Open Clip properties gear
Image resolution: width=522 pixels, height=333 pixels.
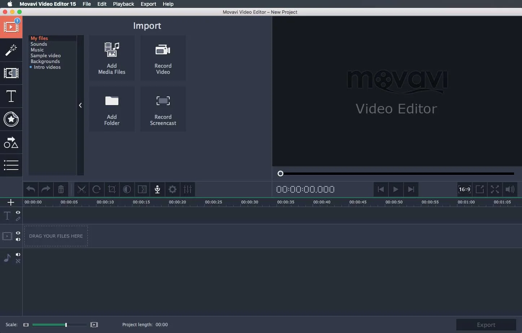[173, 189]
